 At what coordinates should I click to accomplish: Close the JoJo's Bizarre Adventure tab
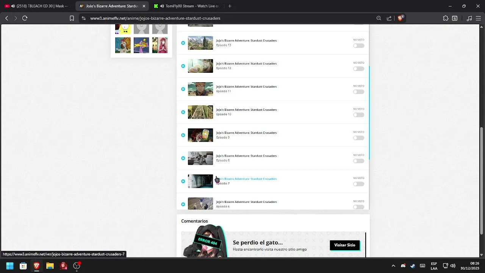pyautogui.click(x=144, y=6)
